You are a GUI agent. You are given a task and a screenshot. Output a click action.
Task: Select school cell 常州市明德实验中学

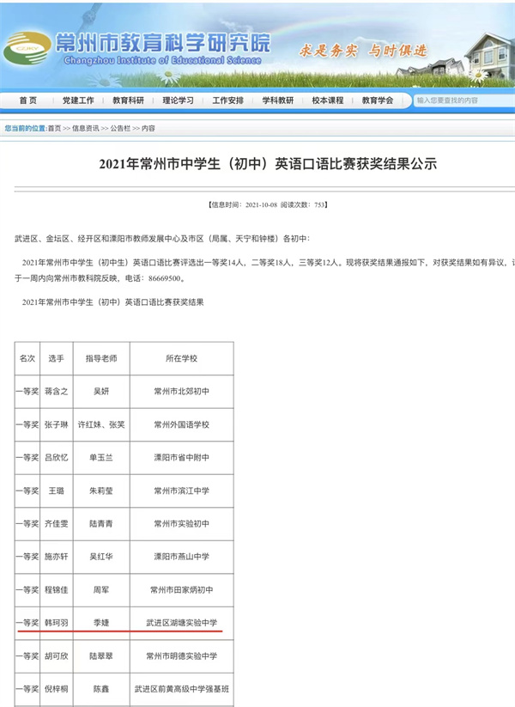182,656
